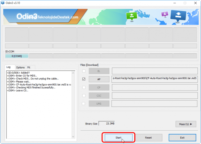Enable the BL checkbox

[x=84, y=71]
